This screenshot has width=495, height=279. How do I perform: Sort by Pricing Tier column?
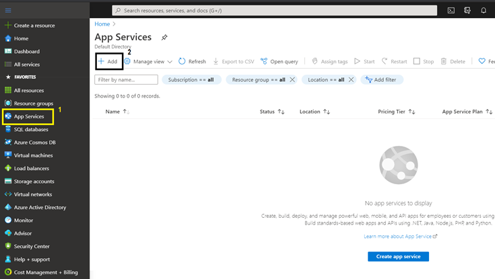click(397, 112)
